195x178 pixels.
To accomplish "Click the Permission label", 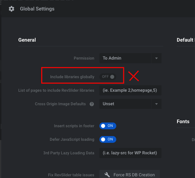I will [x=84, y=58].
